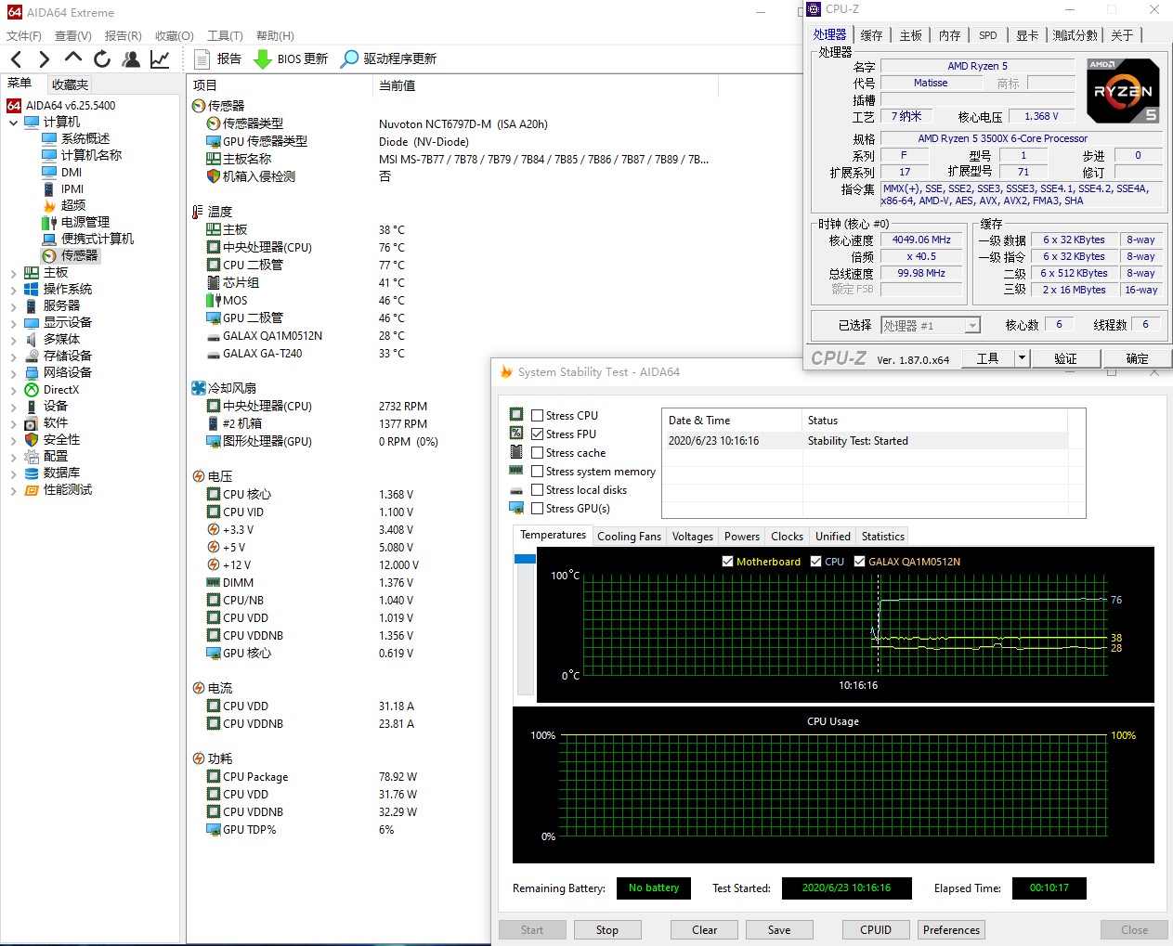Screen dimensions: 1173x946
Task: Select 电源管理 in the tree
Action: click(85, 222)
